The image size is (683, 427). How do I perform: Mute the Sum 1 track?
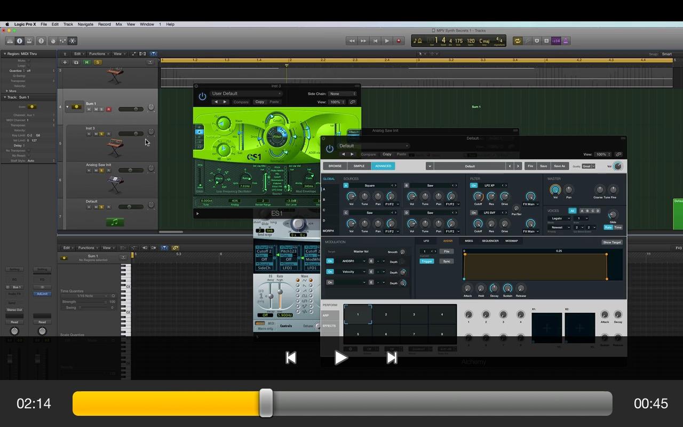96,109
